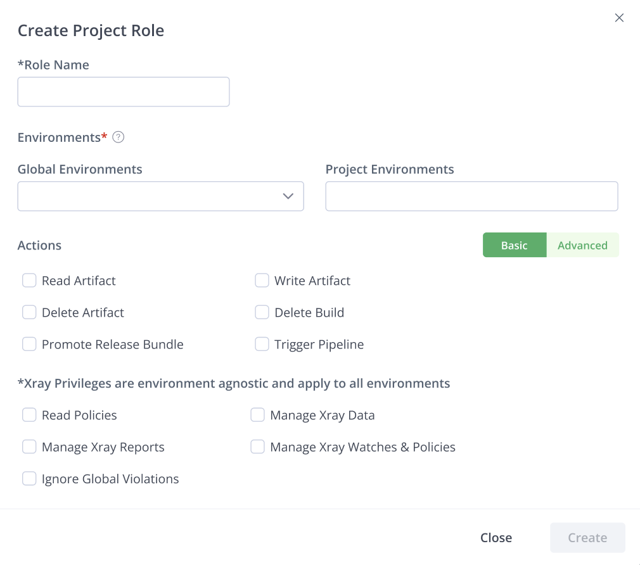The height and width of the screenshot is (565, 640).
Task: Enable the Trigger Pipeline action
Action: [x=262, y=344]
